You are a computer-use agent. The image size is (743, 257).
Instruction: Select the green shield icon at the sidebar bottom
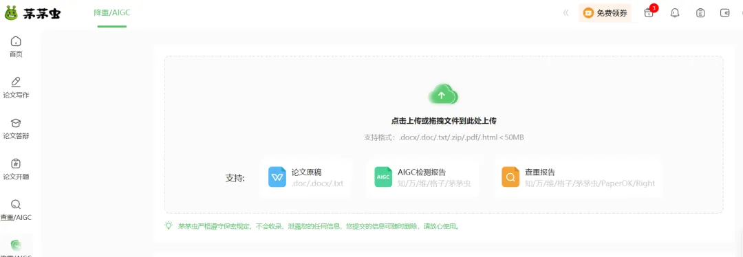tap(16, 245)
